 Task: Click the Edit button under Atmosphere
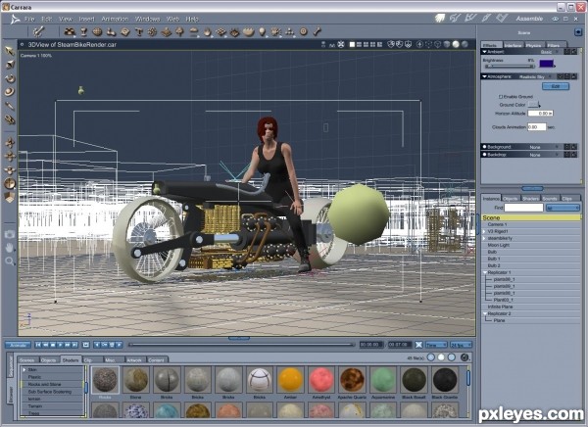556,86
